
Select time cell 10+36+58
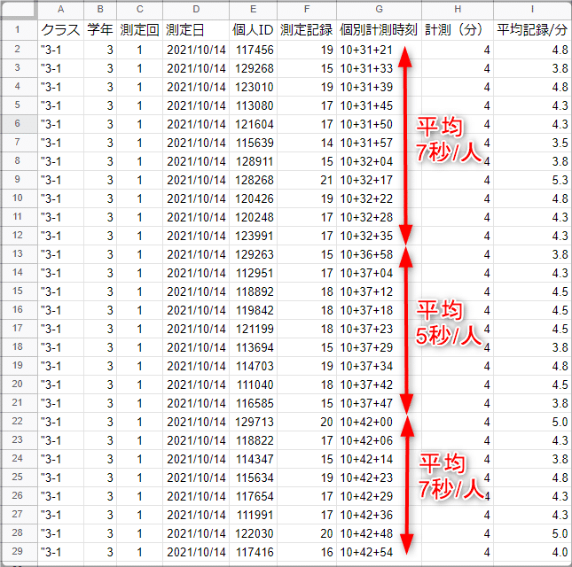tap(379, 254)
